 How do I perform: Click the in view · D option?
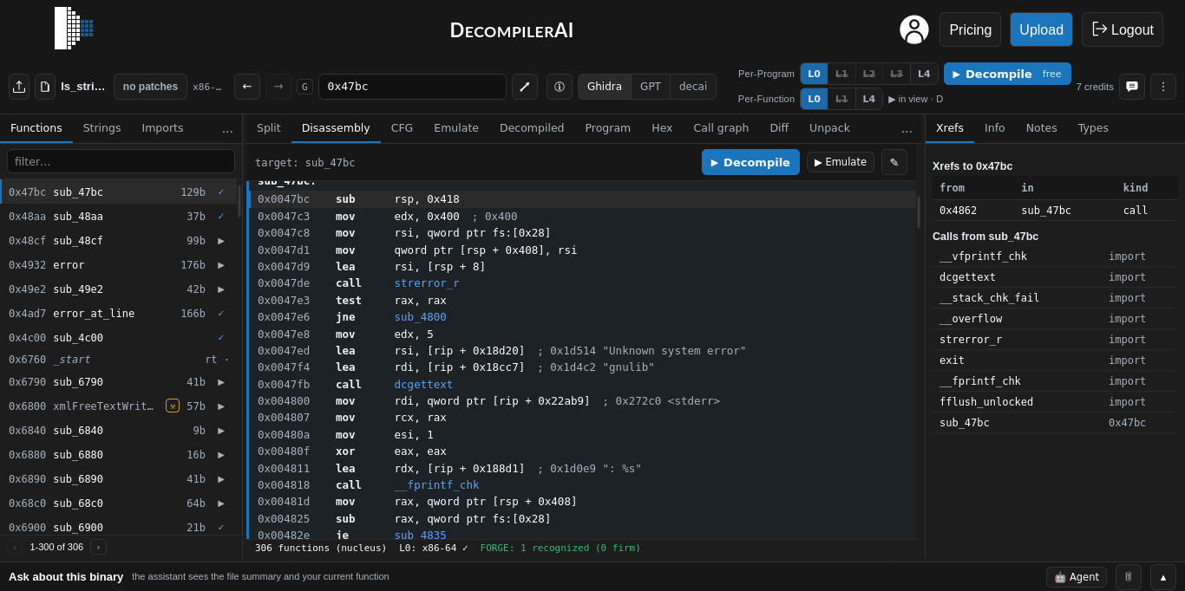coord(915,99)
